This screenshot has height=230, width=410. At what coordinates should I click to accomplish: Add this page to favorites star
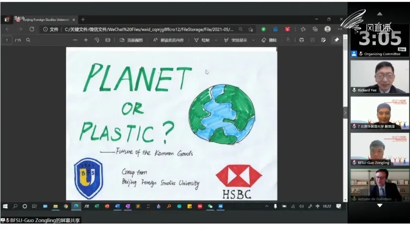[251, 29]
